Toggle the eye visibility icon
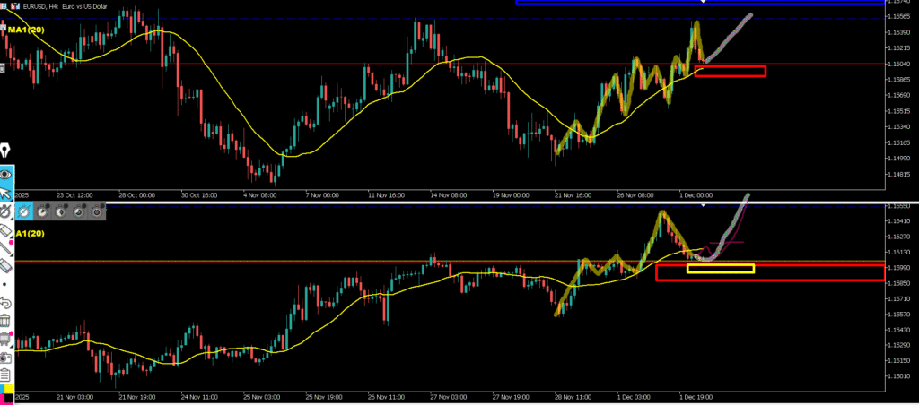 [5, 173]
